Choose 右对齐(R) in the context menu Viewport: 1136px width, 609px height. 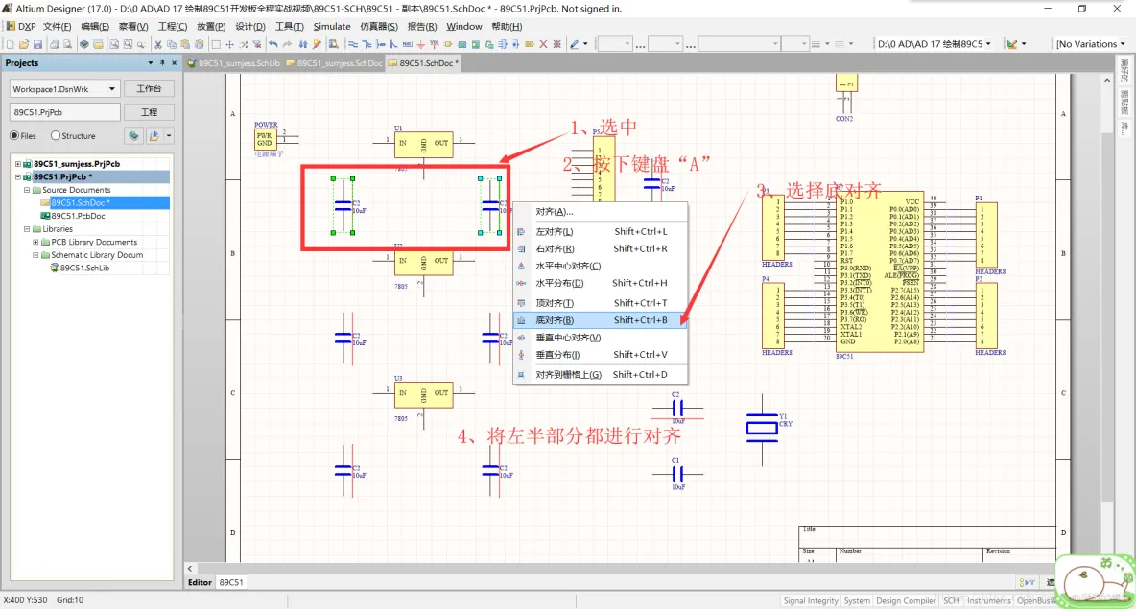coord(600,248)
